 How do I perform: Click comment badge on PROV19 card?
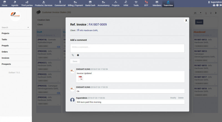pos(59,47)
